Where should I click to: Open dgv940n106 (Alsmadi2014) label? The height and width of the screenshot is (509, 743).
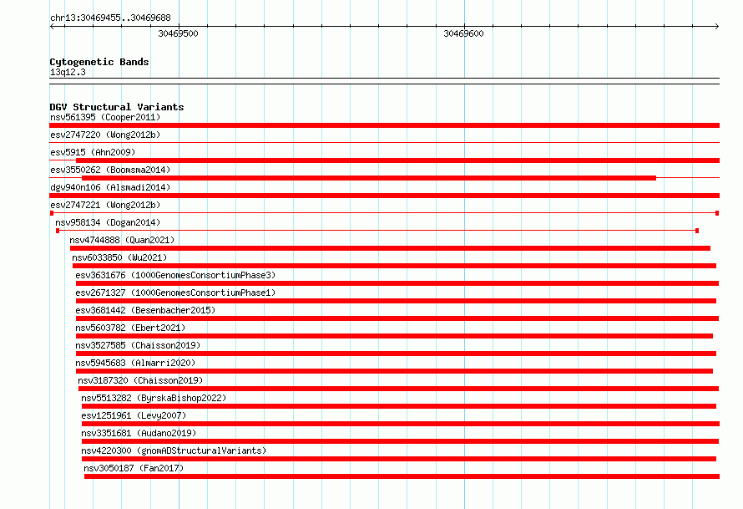click(x=110, y=187)
